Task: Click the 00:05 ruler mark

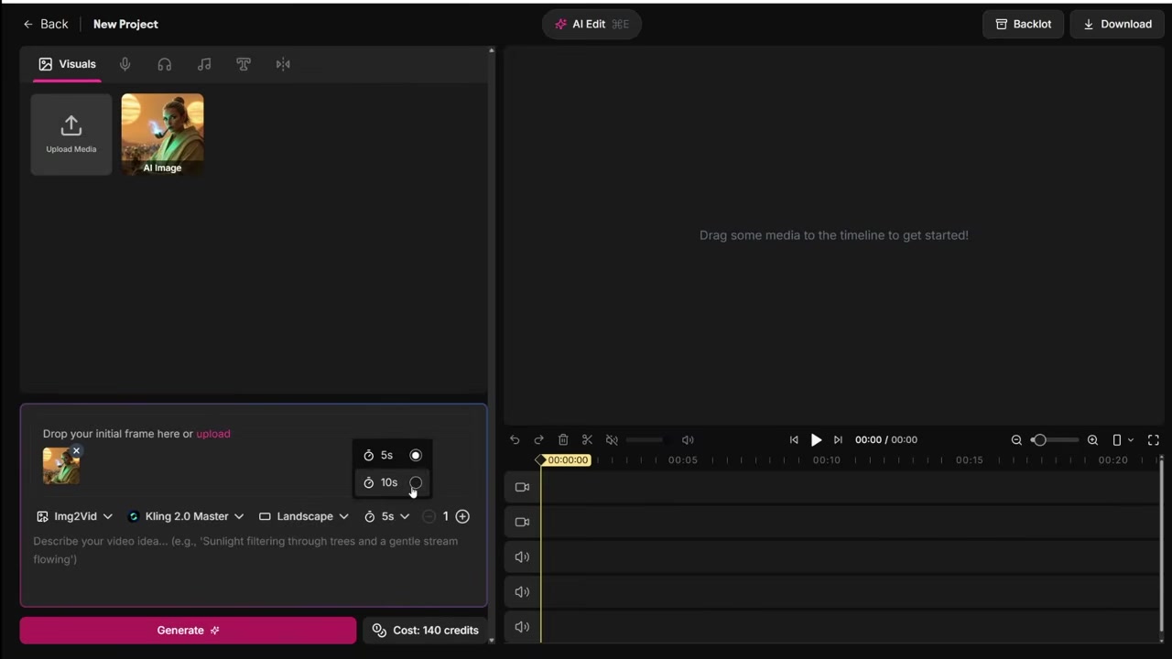Action: click(683, 460)
